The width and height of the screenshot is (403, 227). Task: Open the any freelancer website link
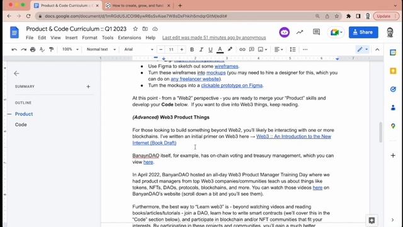click(195, 79)
